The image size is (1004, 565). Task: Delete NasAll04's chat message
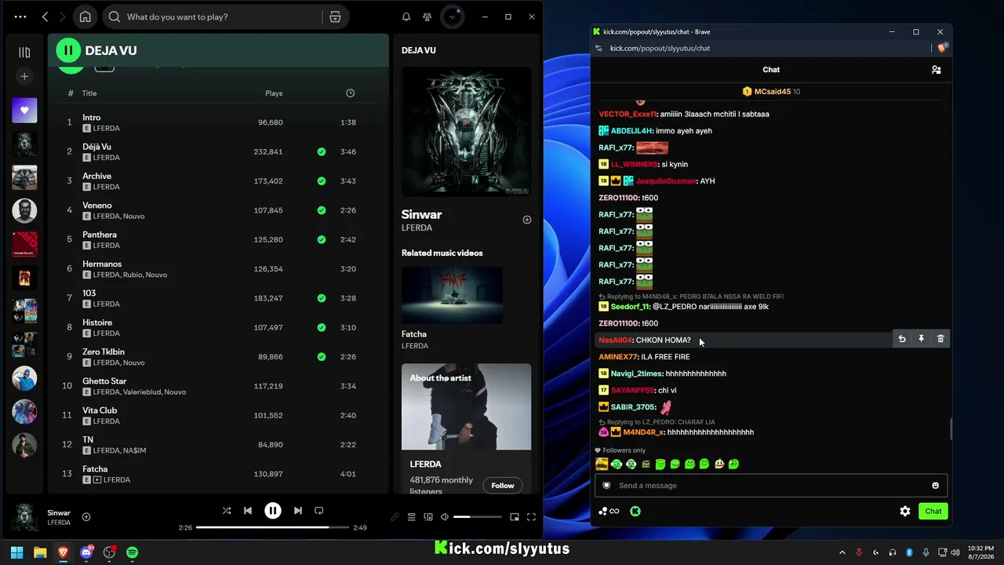coord(940,339)
